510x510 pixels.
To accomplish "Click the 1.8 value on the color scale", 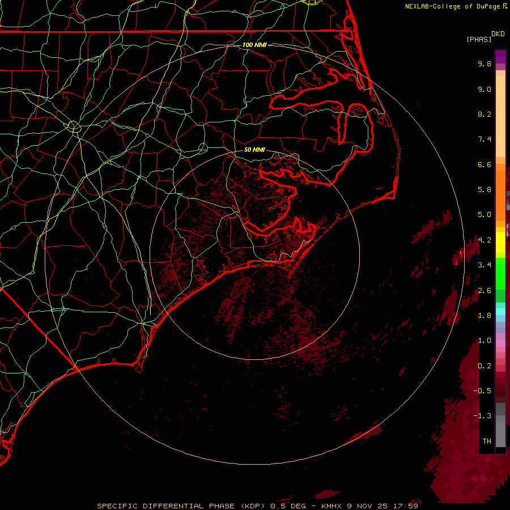I will coord(484,316).
